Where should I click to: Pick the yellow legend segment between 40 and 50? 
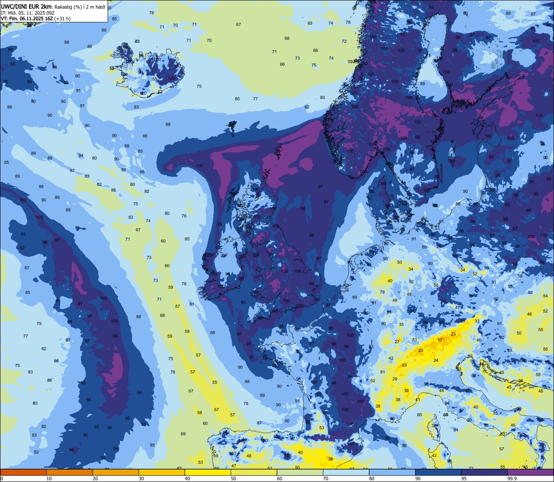tap(208, 472)
